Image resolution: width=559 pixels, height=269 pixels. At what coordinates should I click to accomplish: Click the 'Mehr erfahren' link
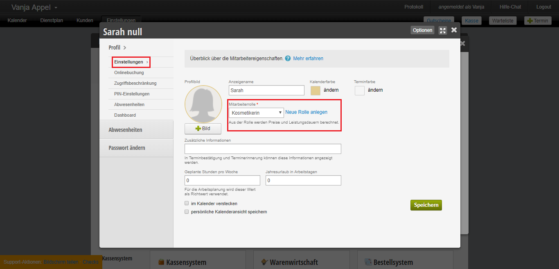point(308,59)
